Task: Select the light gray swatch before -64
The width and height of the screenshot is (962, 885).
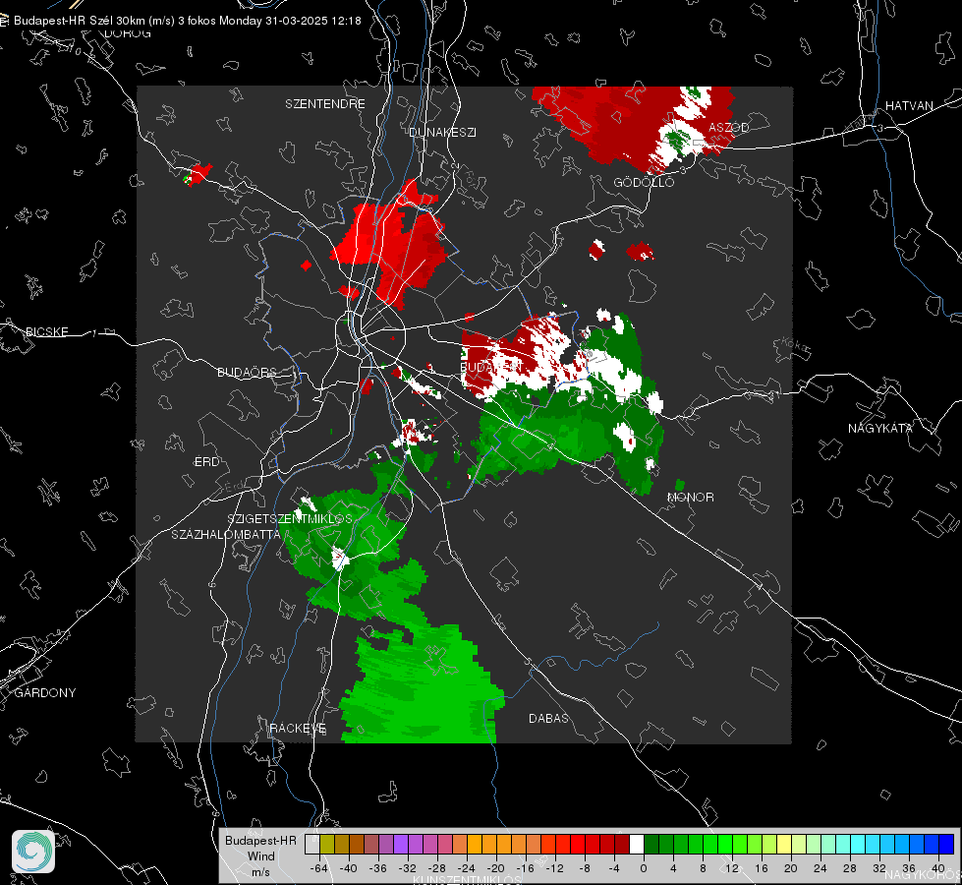Action: (x=312, y=844)
